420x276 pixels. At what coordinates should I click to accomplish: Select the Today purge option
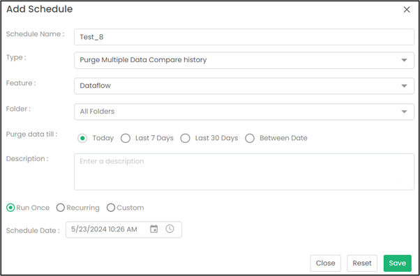click(82, 138)
